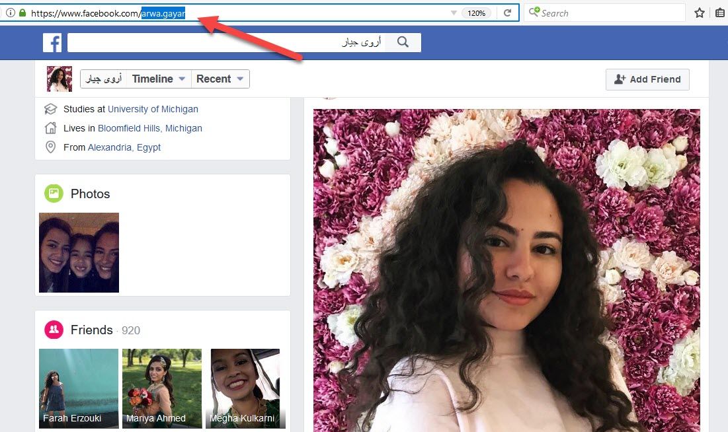728x432 pixels.
Task: Click the Add Friend button
Action: (x=647, y=79)
